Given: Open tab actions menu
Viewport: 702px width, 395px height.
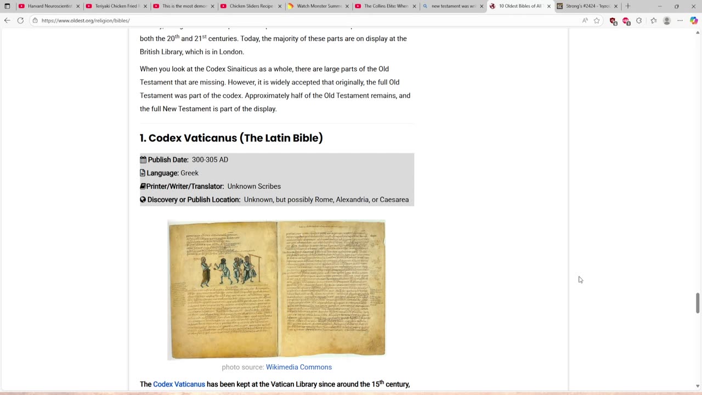Looking at the screenshot, I should click(x=7, y=6).
